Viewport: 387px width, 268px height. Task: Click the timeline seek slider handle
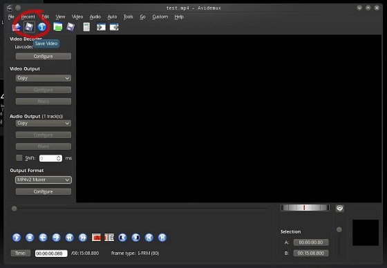(x=15, y=209)
